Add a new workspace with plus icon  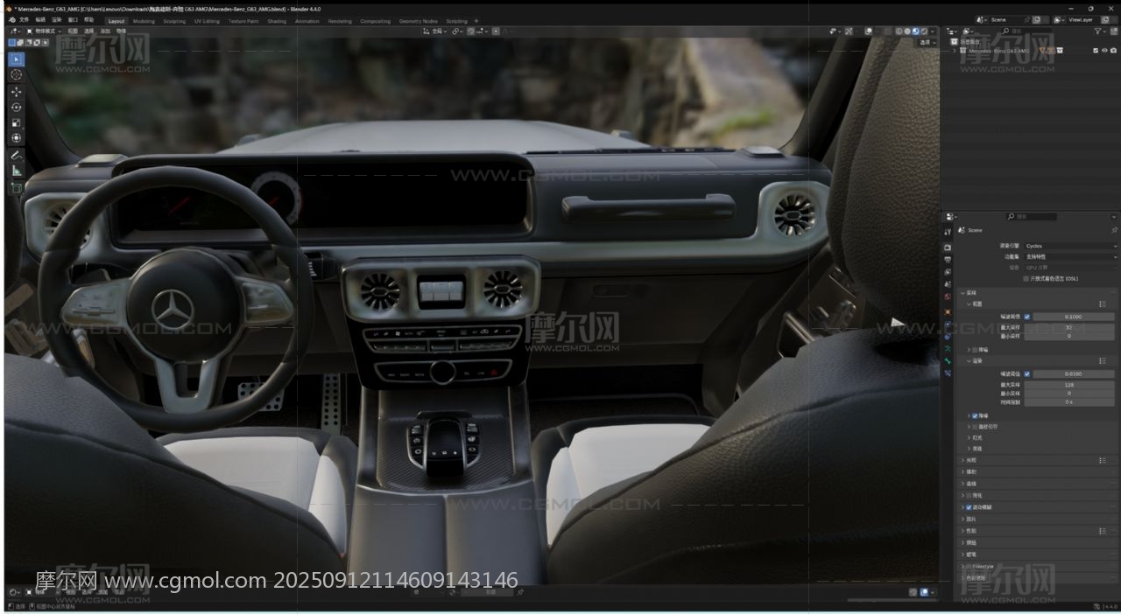(476, 21)
